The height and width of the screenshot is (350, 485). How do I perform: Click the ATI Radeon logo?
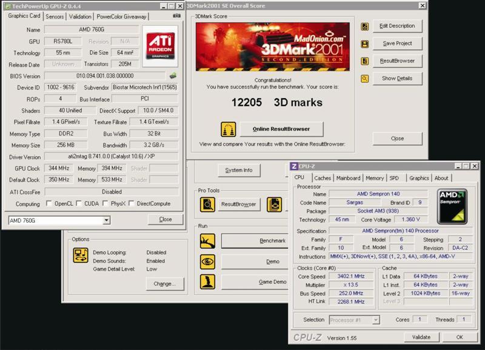(x=160, y=46)
